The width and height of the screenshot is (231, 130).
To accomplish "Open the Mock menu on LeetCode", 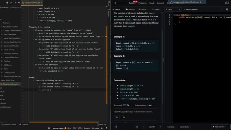I will tap(152, 3).
